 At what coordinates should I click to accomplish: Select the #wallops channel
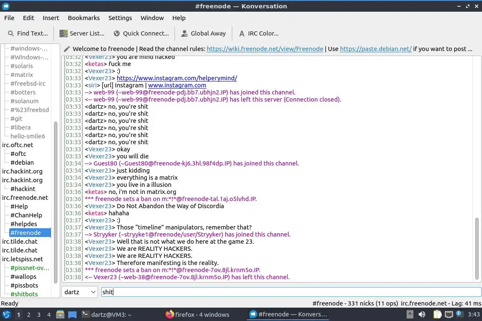coord(23,277)
